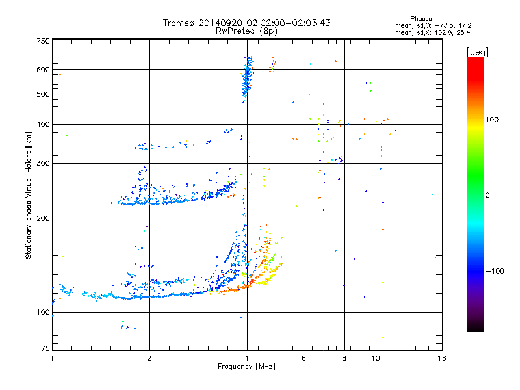This screenshot has height=390, width=520.
Task: Click the y-axis tick label "600"
Action: point(43,70)
